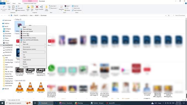This screenshot has height=105, width=187.
Task: Click the ribbon Copy icon
Action: (9, 7)
